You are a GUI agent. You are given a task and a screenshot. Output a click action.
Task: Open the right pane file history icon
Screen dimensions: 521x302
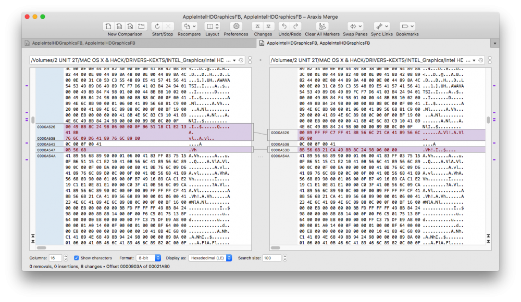(x=481, y=60)
